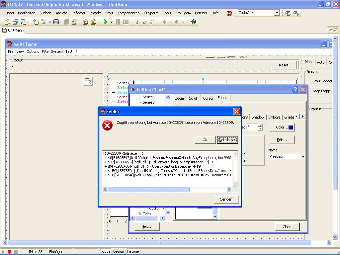The height and width of the screenshot is (255, 340).
Task: Click the Color... button with blue swatch
Action: [282, 127]
